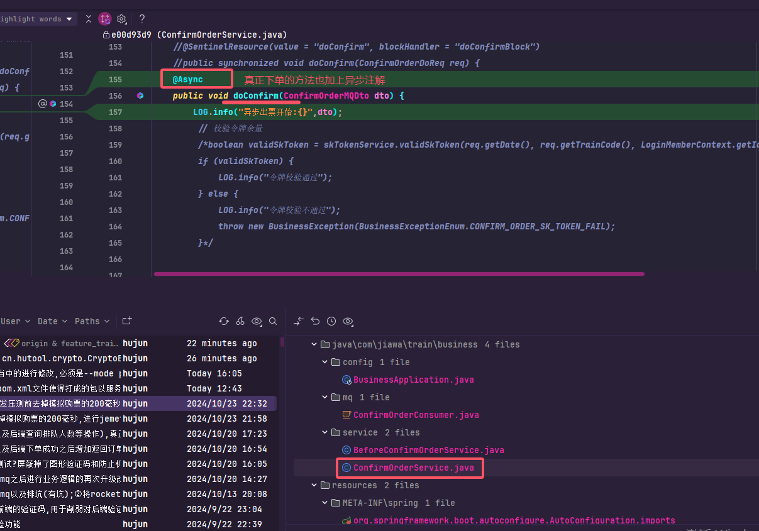Image resolution: width=759 pixels, height=531 pixels.
Task: Open the diff help question mark
Action: pos(142,19)
